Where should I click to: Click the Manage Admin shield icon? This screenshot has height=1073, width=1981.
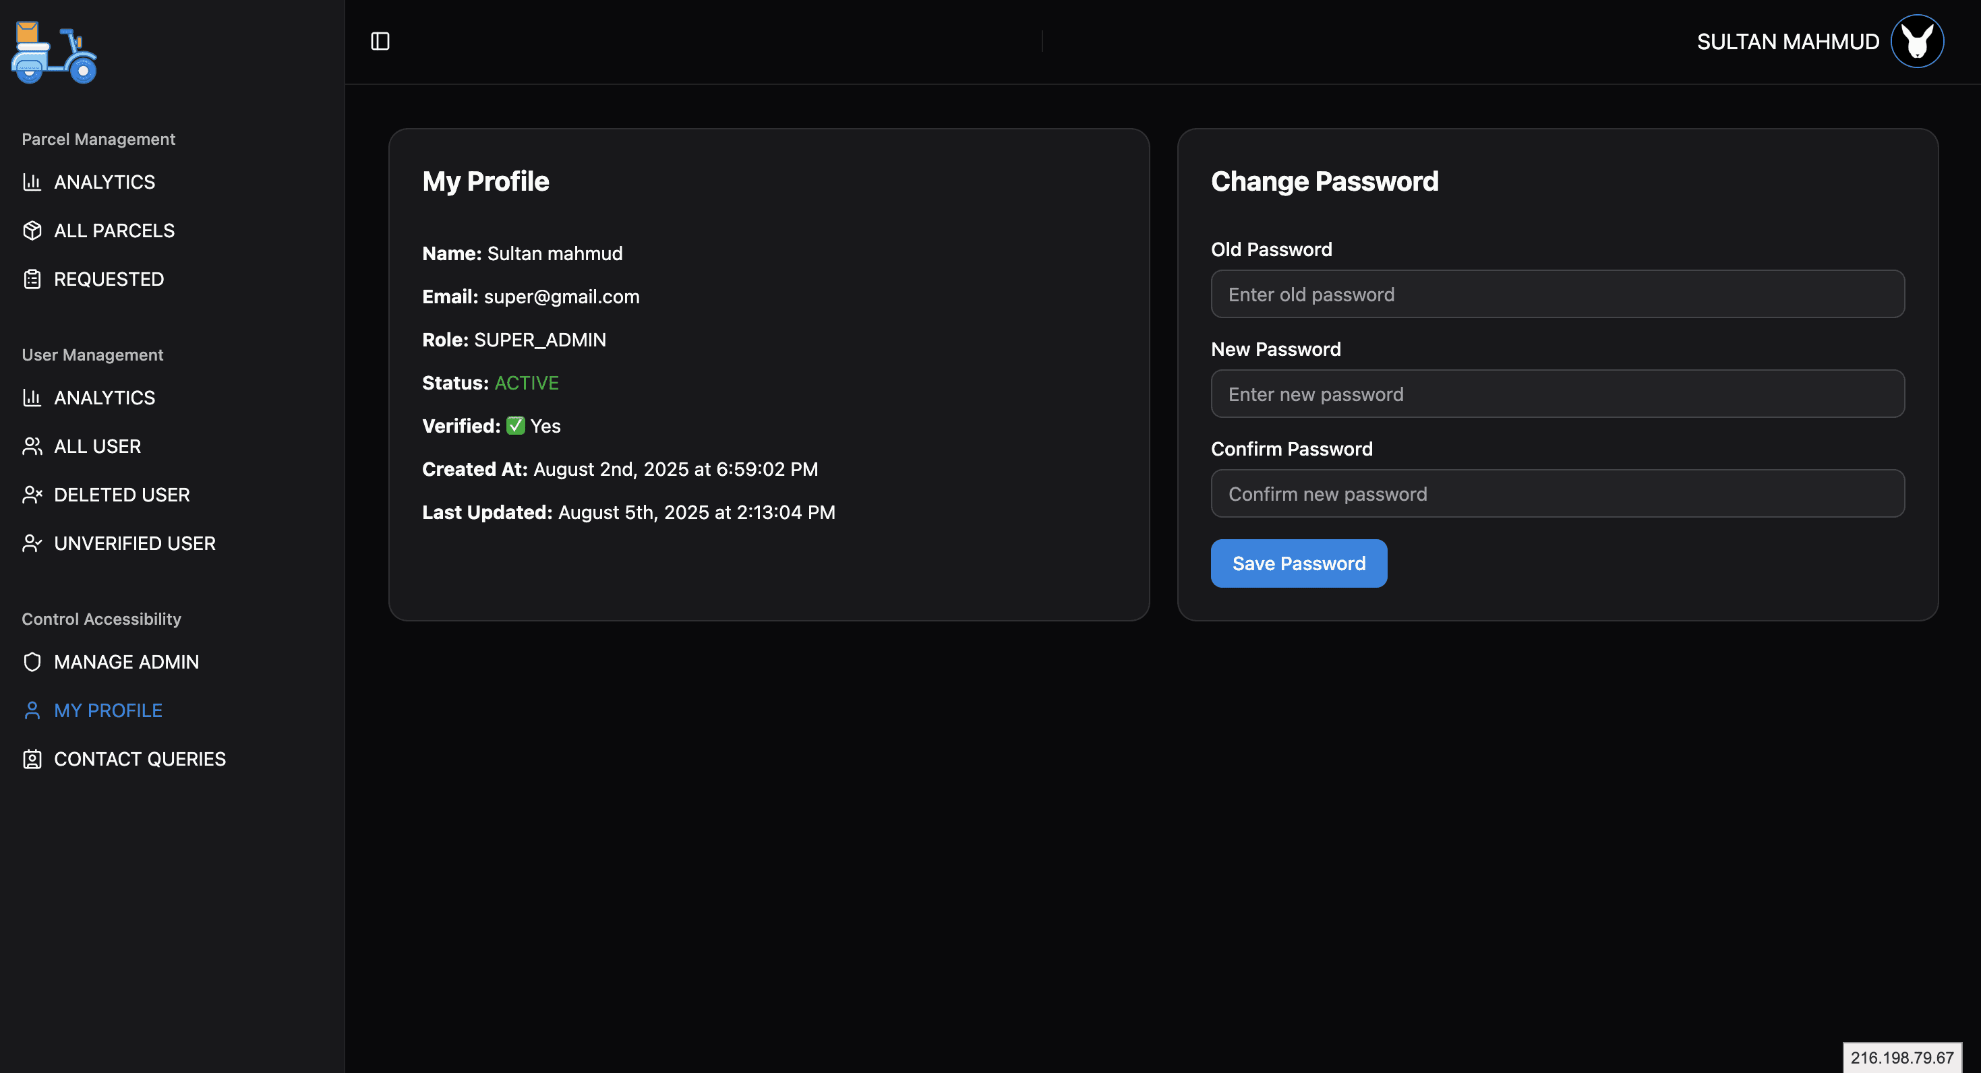point(32,662)
